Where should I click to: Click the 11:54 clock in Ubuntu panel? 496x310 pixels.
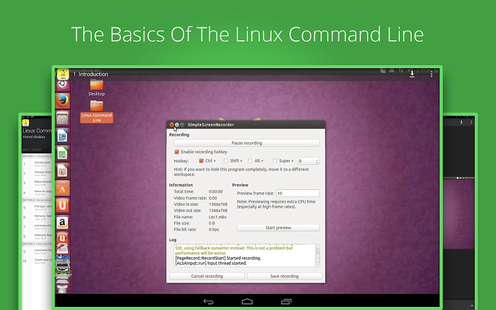click(x=426, y=71)
